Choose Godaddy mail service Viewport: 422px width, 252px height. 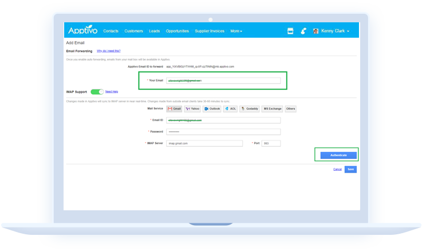(x=250, y=109)
